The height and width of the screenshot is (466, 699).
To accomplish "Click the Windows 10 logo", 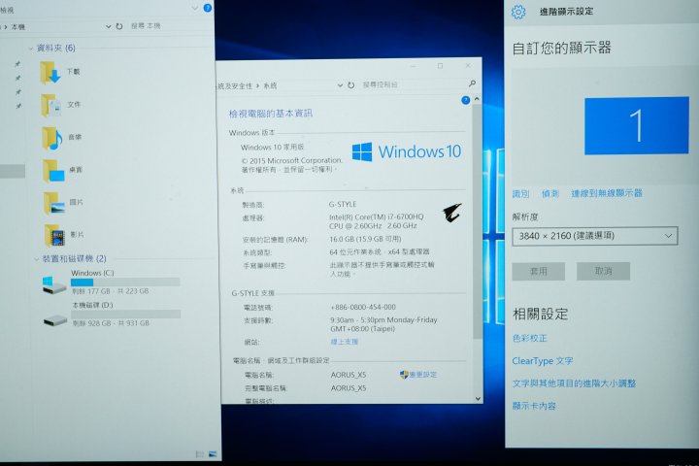I will click(406, 151).
